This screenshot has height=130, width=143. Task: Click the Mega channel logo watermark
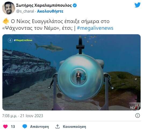(x=10, y=40)
